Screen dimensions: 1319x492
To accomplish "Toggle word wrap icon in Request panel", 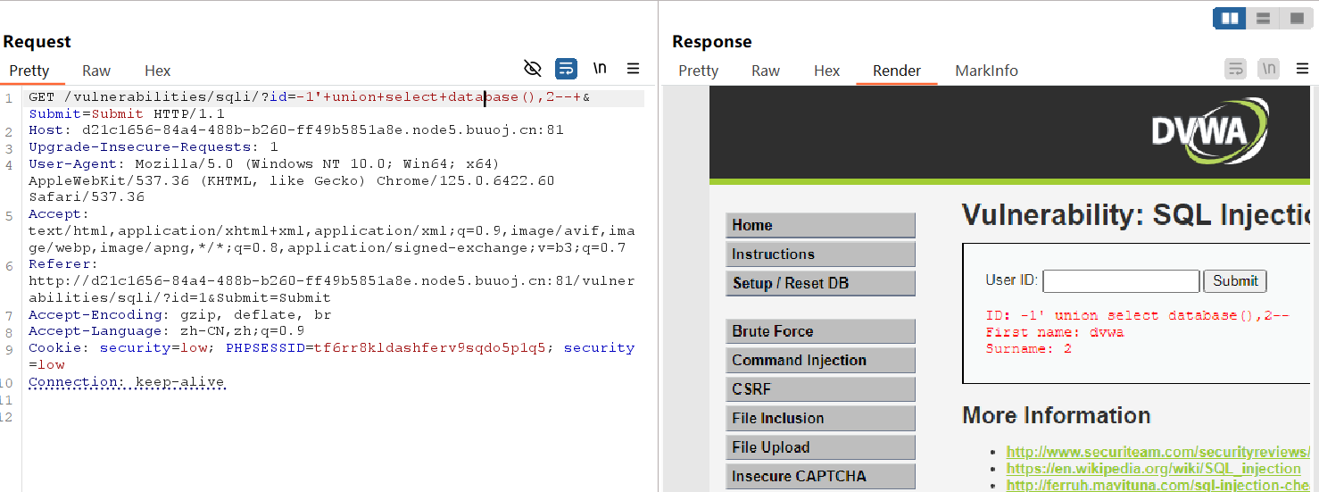I will coord(566,69).
